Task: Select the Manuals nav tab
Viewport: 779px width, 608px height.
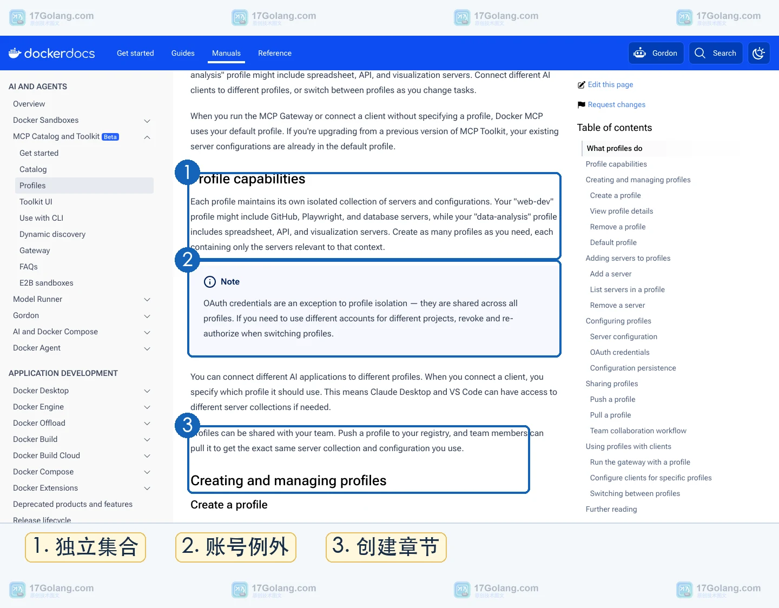Action: [x=226, y=53]
